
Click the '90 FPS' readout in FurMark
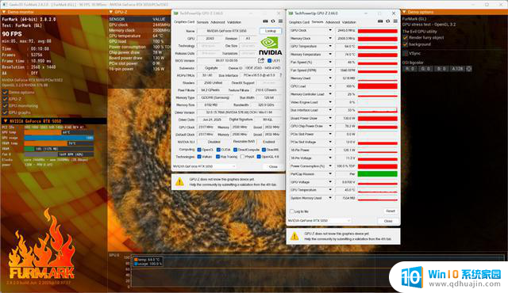click(12, 34)
